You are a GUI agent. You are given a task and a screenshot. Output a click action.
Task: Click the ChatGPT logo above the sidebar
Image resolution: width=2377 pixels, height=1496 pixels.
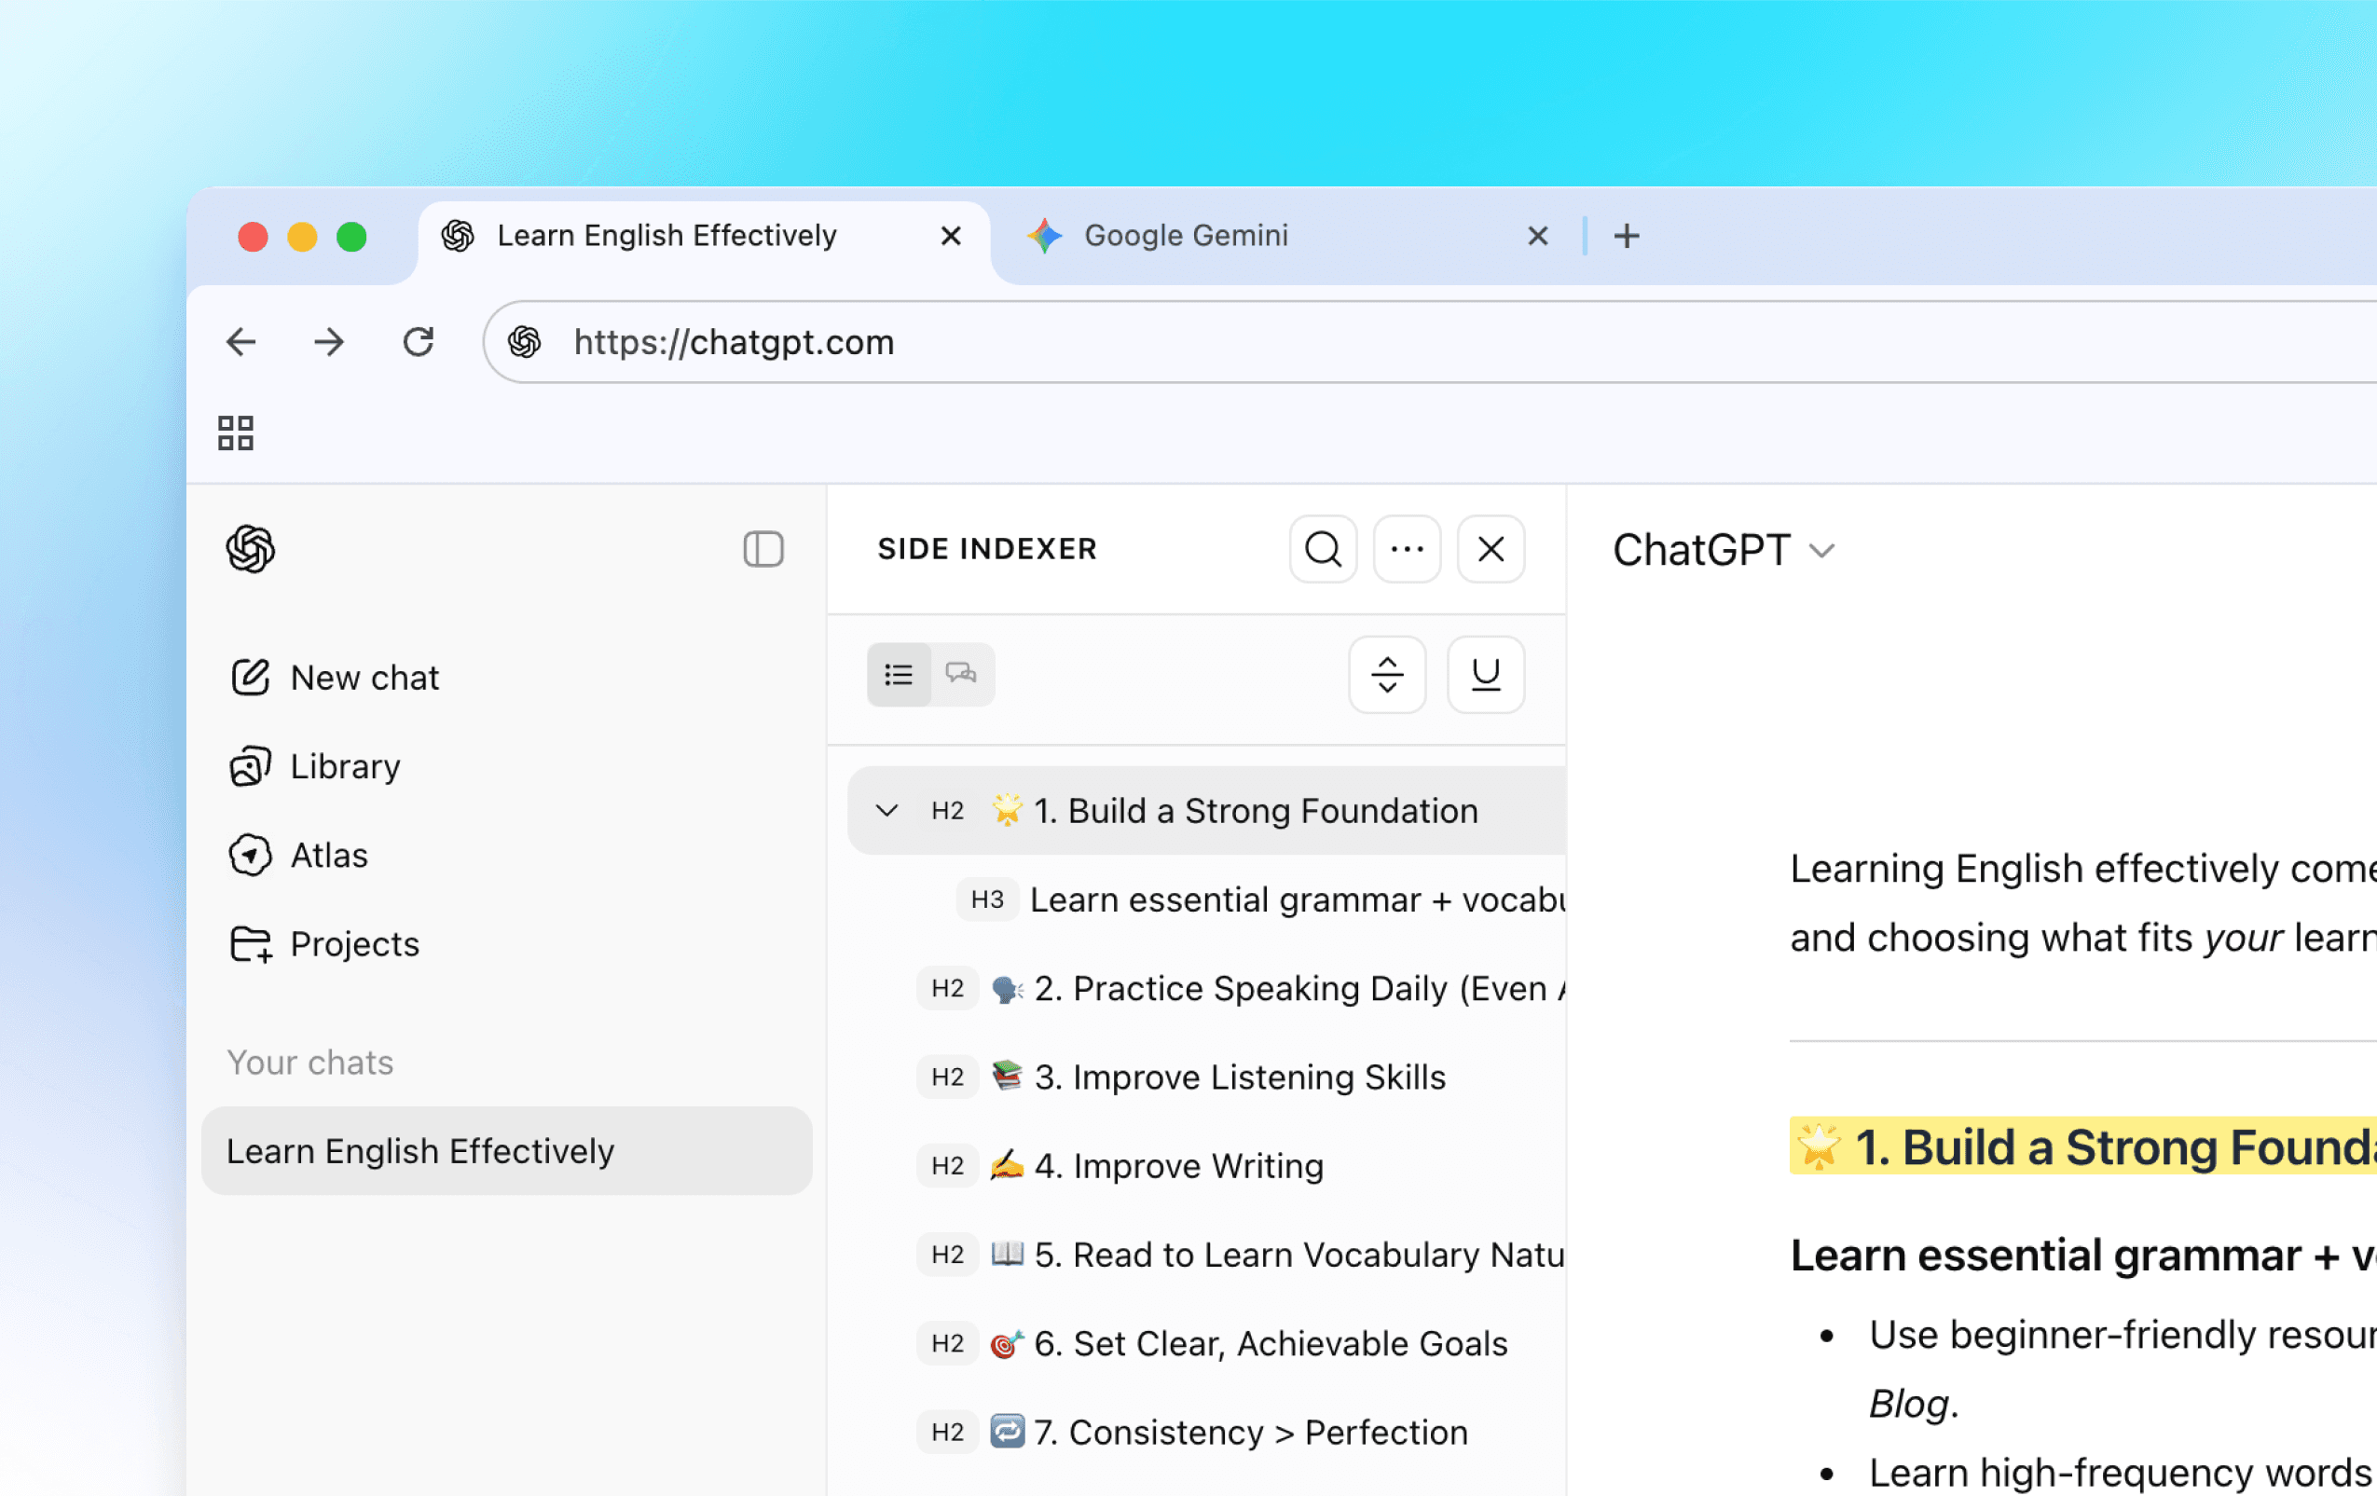coord(251,550)
